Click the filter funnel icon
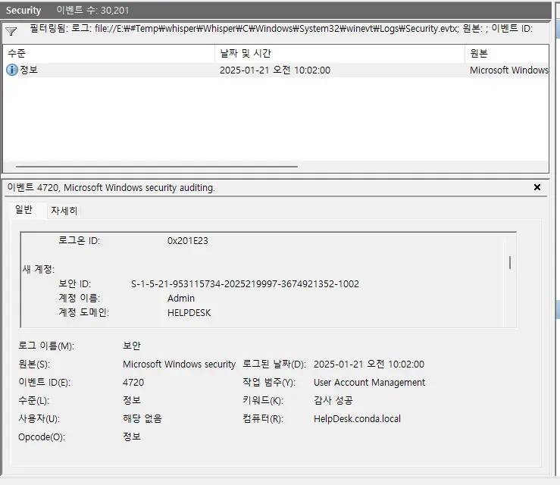The height and width of the screenshot is (485, 560). coord(11,31)
